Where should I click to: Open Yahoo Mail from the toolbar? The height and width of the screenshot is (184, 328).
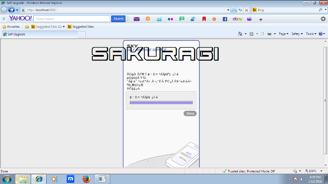[x=137, y=19]
